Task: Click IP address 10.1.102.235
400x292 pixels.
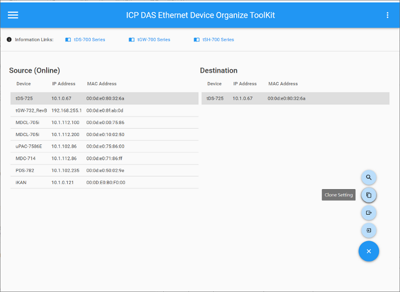Action: (65, 171)
